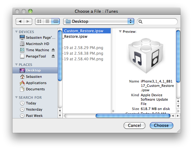Image resolution: width=193 pixels, height=150 pixels.
Task: Click the 618.7 MB on disk size
Action: 155,109
